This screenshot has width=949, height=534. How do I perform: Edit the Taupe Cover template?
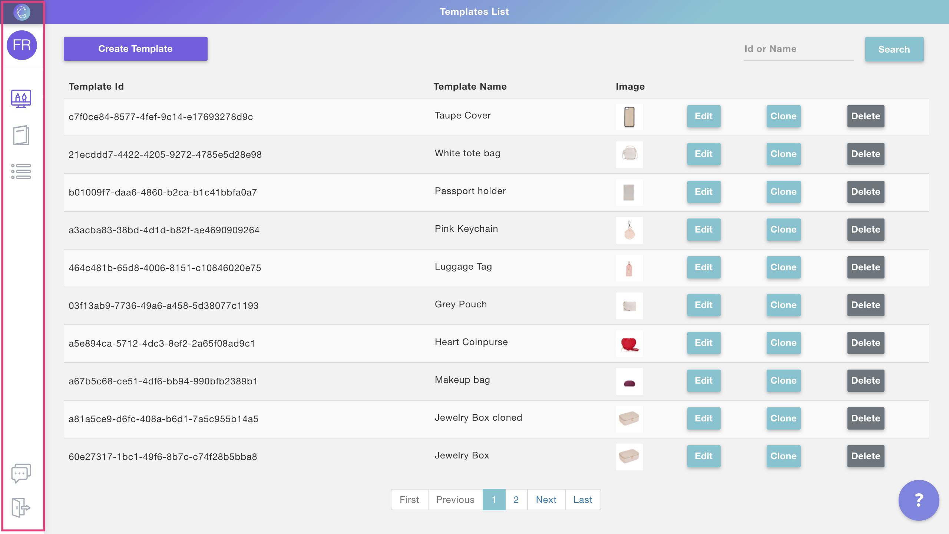pyautogui.click(x=704, y=116)
